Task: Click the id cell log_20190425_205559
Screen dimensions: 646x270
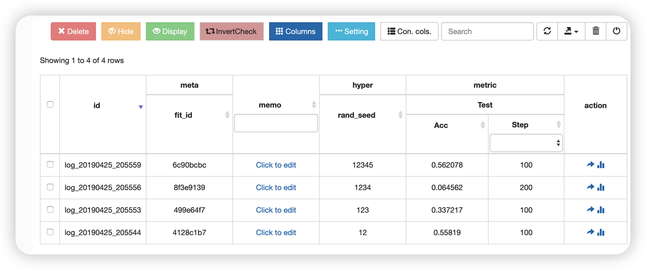Action: pos(103,165)
